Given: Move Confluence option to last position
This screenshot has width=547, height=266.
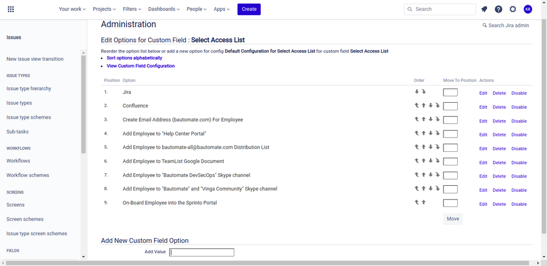Looking at the screenshot, I should (x=437, y=105).
